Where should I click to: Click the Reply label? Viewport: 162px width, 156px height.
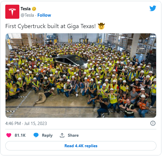(x=47, y=135)
